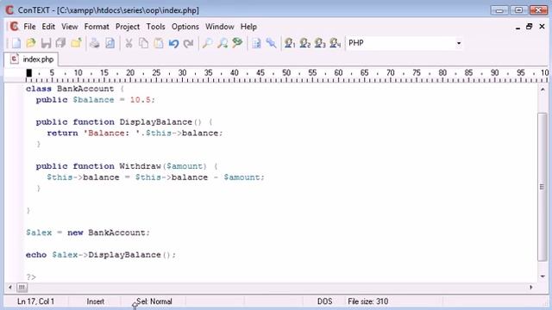Redo the last undone edit
The height and width of the screenshot is (310, 552).
coord(189,43)
